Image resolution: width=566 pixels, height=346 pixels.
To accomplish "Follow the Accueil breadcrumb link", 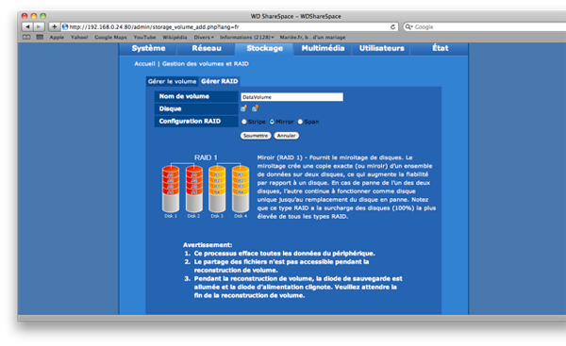I will tap(144, 64).
